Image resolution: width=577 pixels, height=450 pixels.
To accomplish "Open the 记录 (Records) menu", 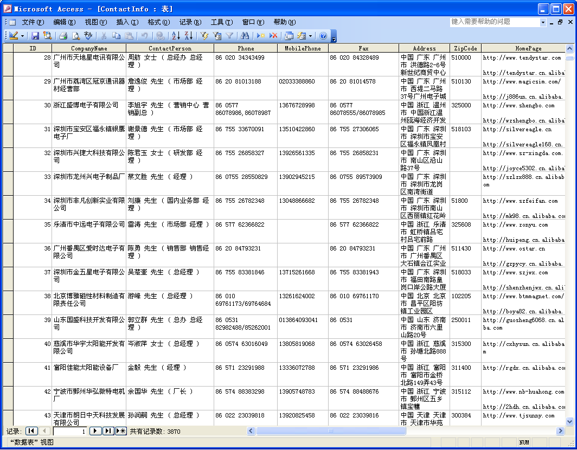I will click(x=190, y=22).
